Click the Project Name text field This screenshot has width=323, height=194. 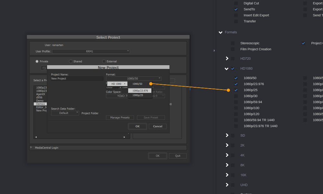77,79
